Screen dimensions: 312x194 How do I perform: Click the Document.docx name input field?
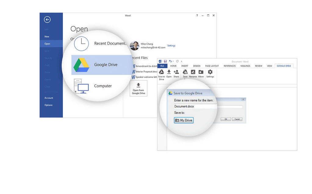pyautogui.click(x=195, y=107)
